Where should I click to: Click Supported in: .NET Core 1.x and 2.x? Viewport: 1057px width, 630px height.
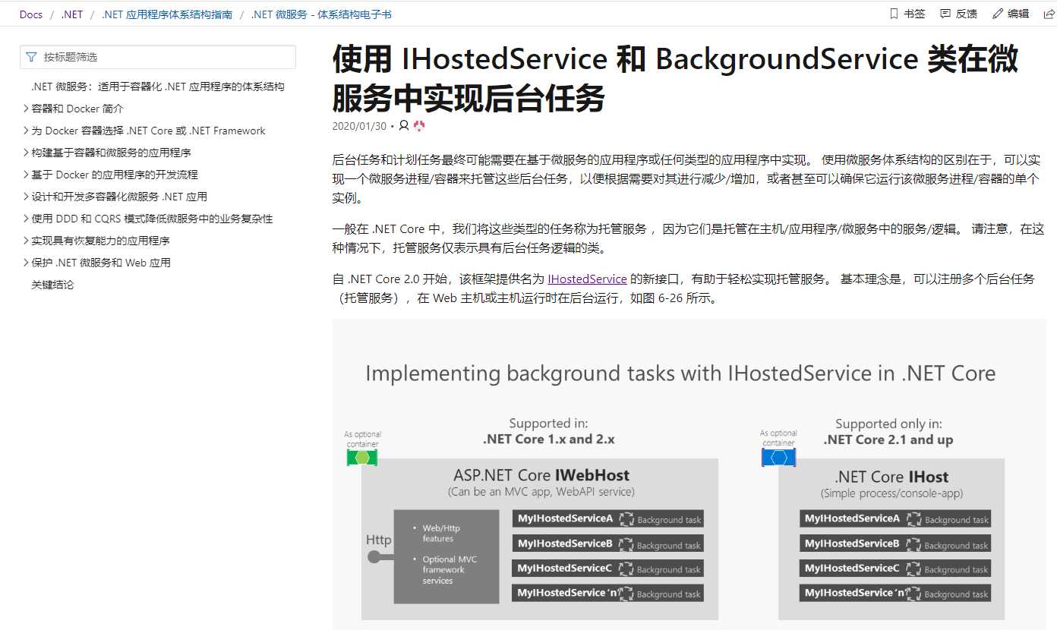(x=549, y=431)
